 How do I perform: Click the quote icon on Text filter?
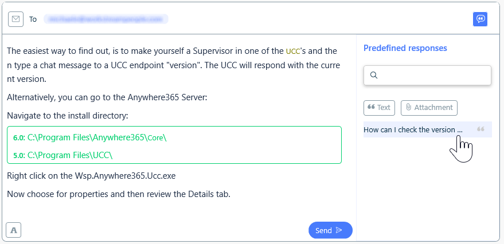point(371,107)
